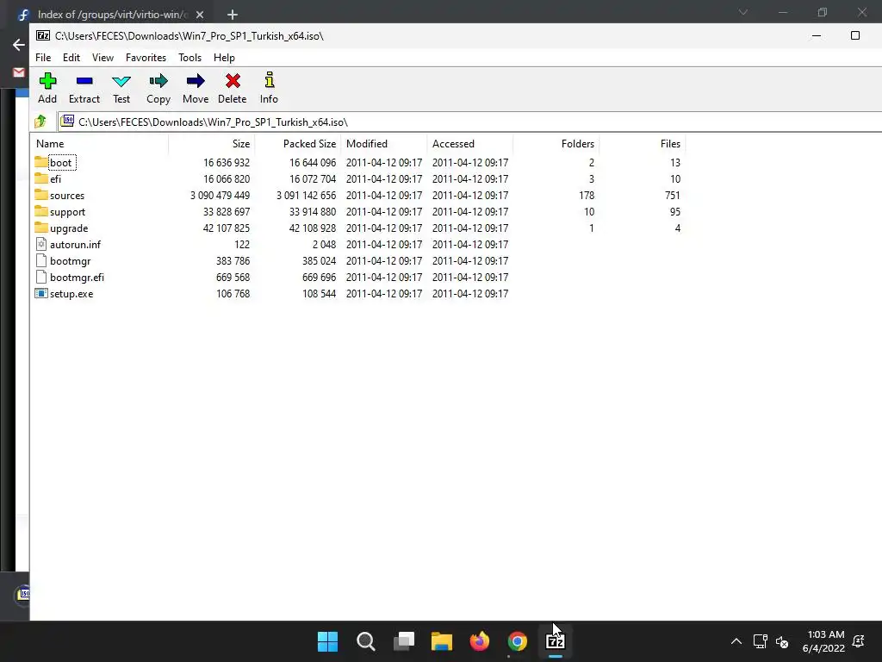Open the Help menu
882x662 pixels.
click(224, 58)
